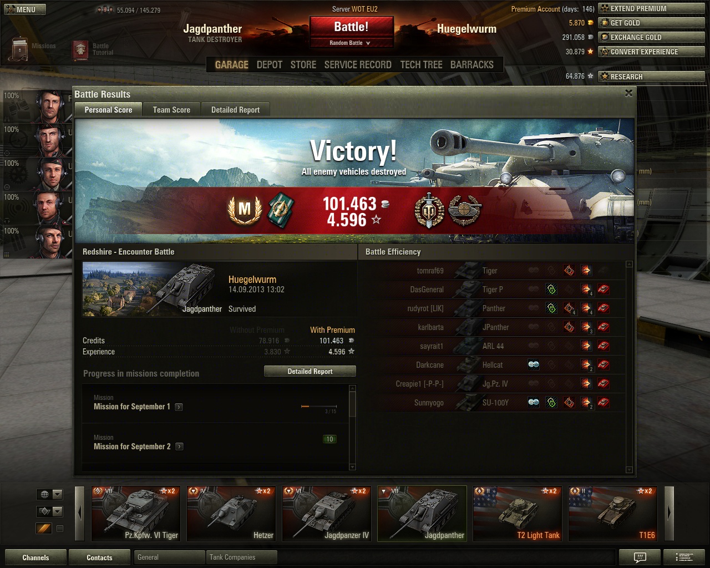Open the chat message icon in bottom bar
The width and height of the screenshot is (710, 568).
coord(640,557)
